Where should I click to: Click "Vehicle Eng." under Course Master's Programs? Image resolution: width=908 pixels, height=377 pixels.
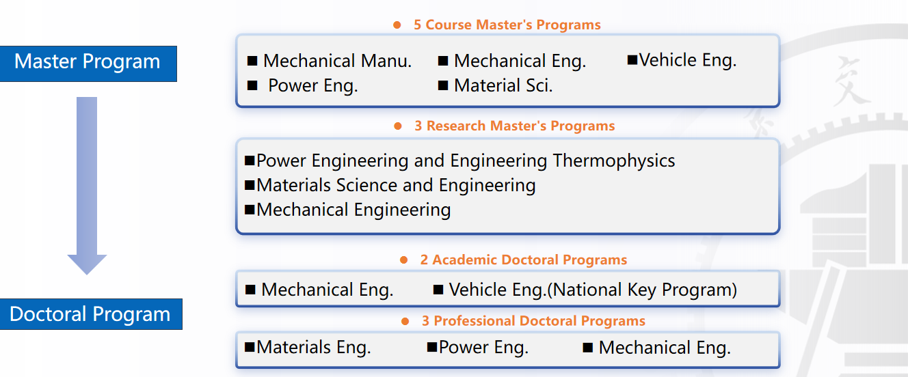coord(688,60)
